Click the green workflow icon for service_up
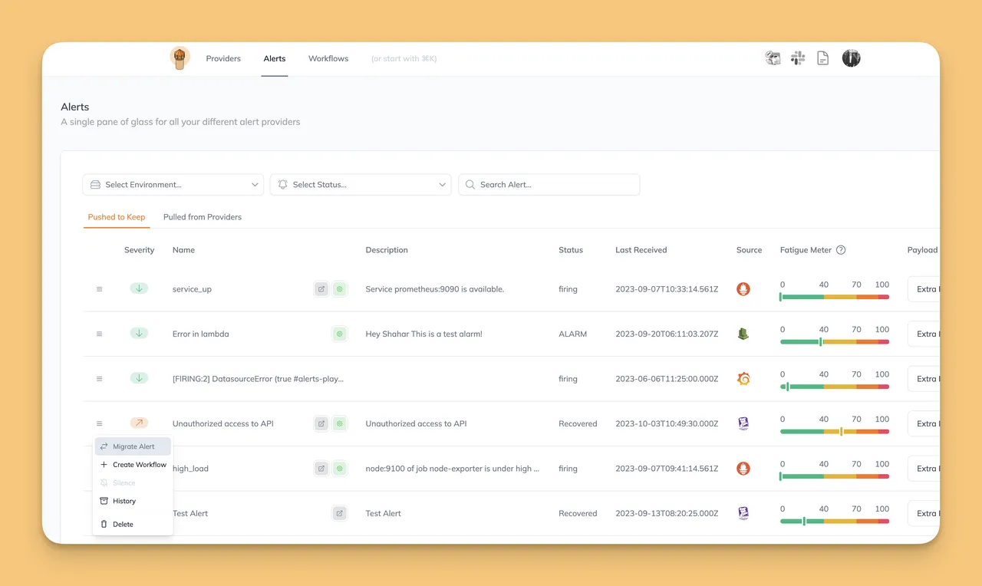Image resolution: width=982 pixels, height=586 pixels. 340,289
